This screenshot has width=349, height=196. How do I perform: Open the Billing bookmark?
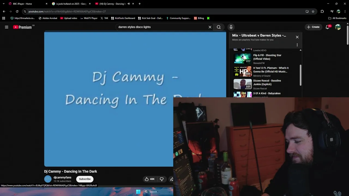[199, 18]
